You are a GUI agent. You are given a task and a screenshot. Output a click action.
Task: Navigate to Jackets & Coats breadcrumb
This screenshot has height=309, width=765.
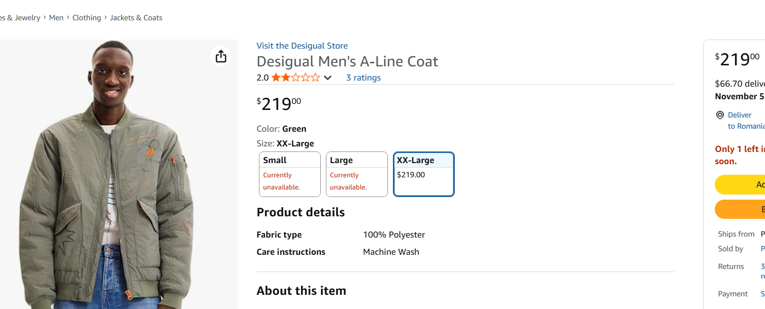[x=136, y=18]
